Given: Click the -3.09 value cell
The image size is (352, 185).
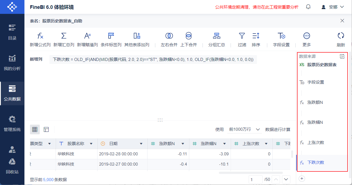Looking at the screenshot, I should (210, 154).
